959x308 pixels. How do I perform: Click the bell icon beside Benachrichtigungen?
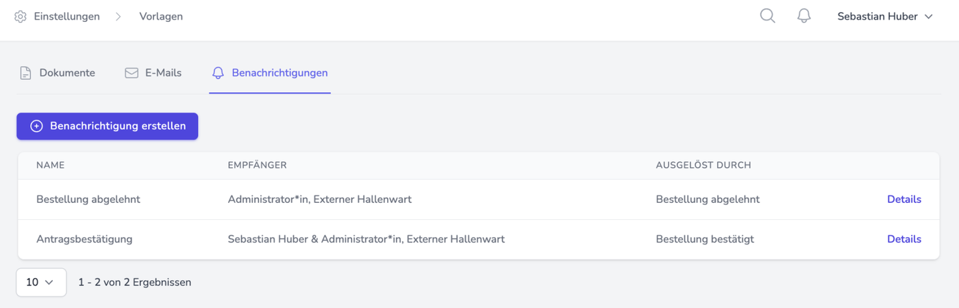coord(219,73)
